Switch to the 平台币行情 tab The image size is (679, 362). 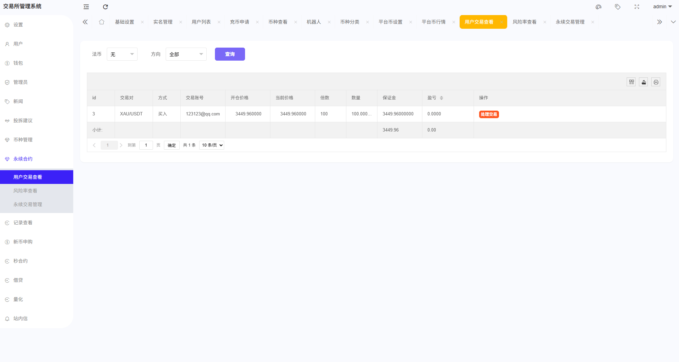(x=433, y=22)
